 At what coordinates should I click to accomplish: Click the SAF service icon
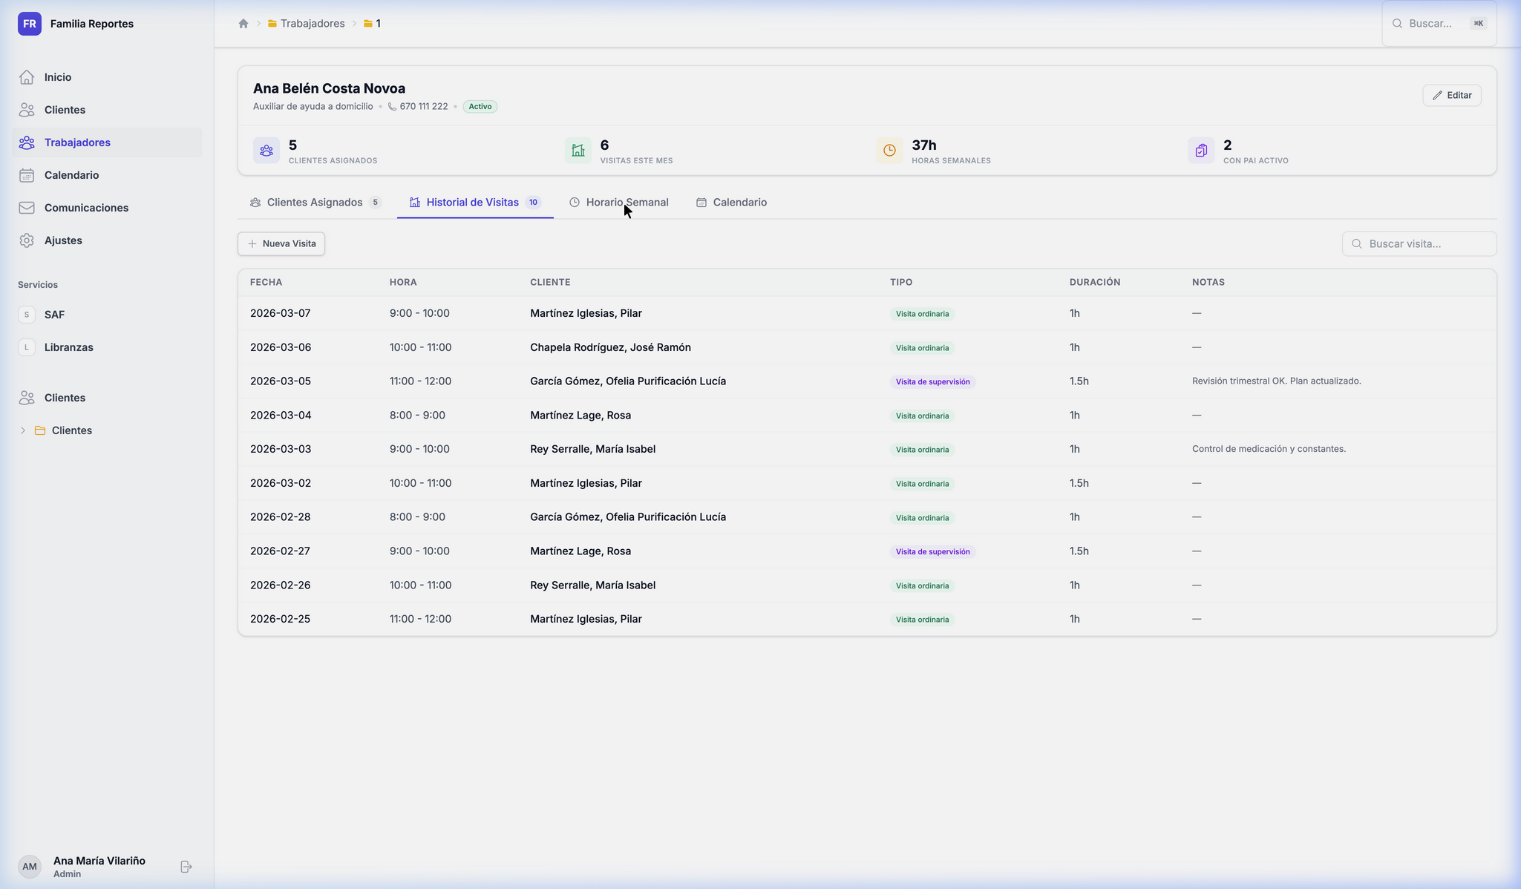point(27,315)
